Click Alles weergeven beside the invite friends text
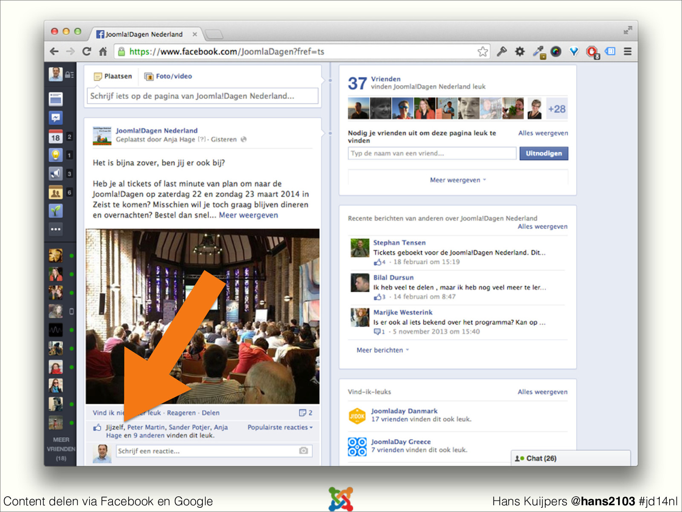The image size is (682, 512). tap(543, 133)
